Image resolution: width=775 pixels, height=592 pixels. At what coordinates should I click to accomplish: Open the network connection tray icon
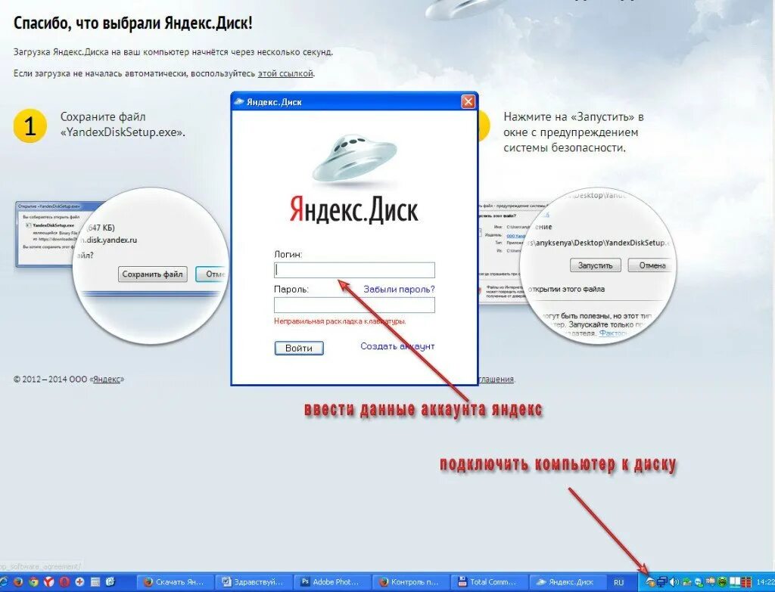click(662, 581)
